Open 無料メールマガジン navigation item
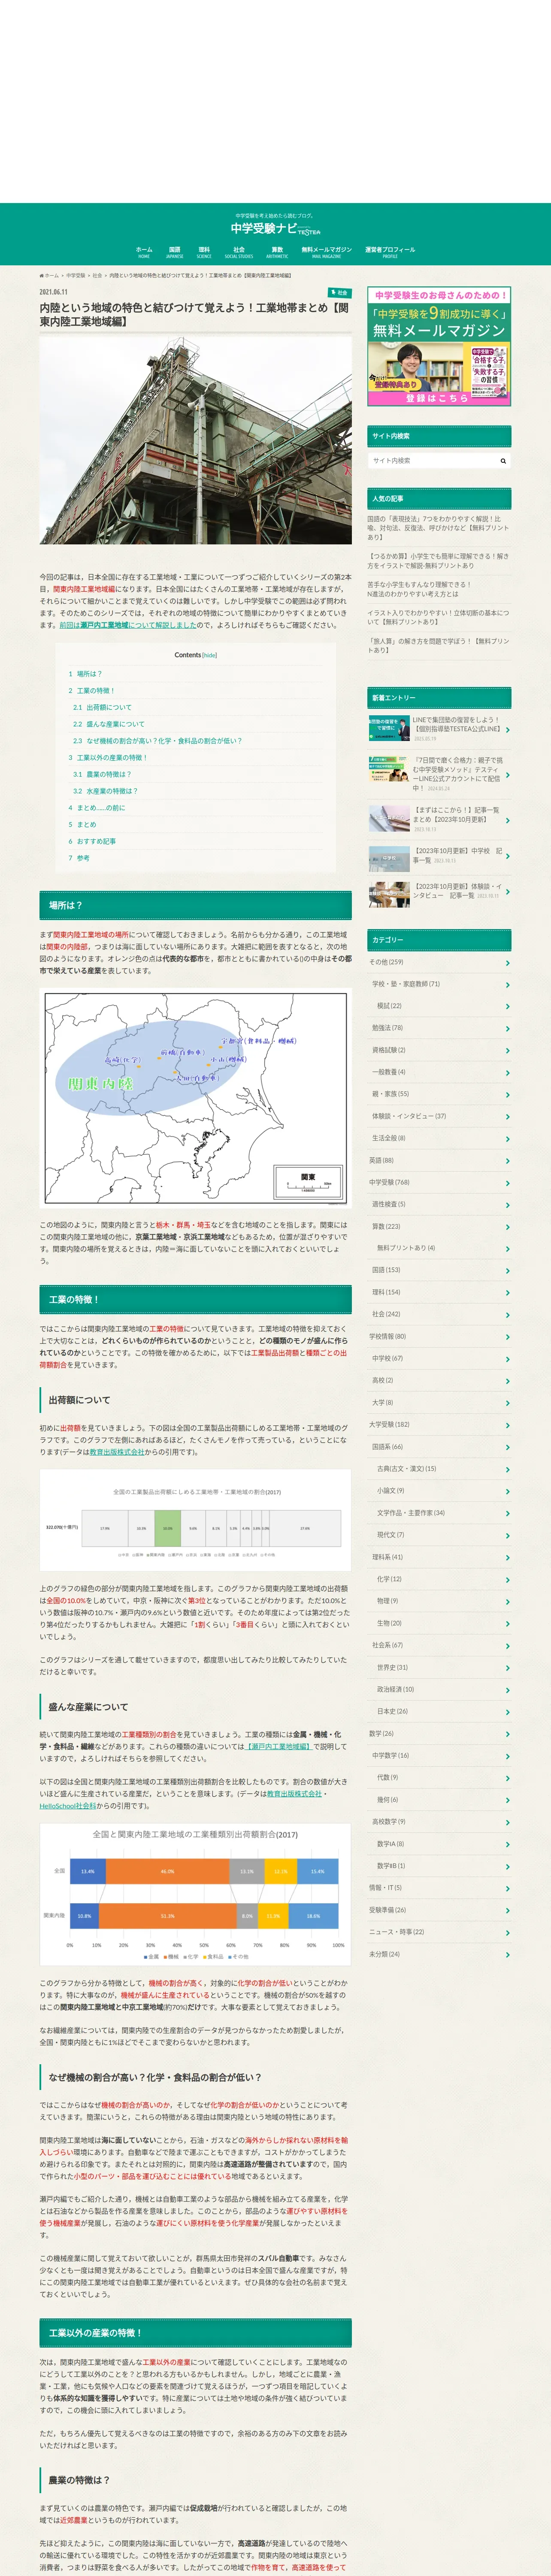 [327, 253]
